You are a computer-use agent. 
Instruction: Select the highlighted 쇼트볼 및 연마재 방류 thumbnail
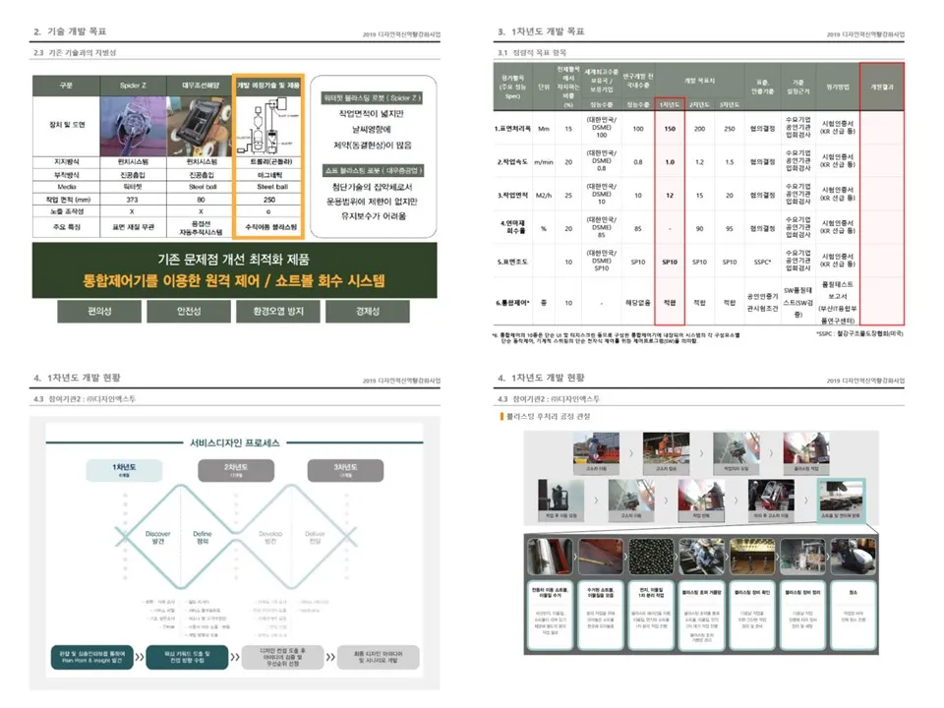pyautogui.click(x=841, y=497)
